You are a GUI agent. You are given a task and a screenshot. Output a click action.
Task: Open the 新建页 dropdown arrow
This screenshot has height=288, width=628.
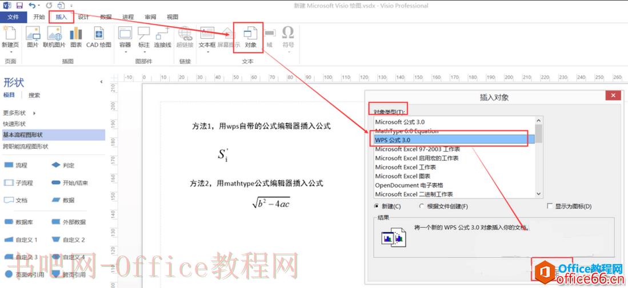pyautogui.click(x=10, y=51)
